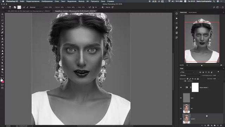The height and width of the screenshot is (127, 225).
Task: Open the Просмотр menu
Action: pyautogui.click(x=95, y=1)
